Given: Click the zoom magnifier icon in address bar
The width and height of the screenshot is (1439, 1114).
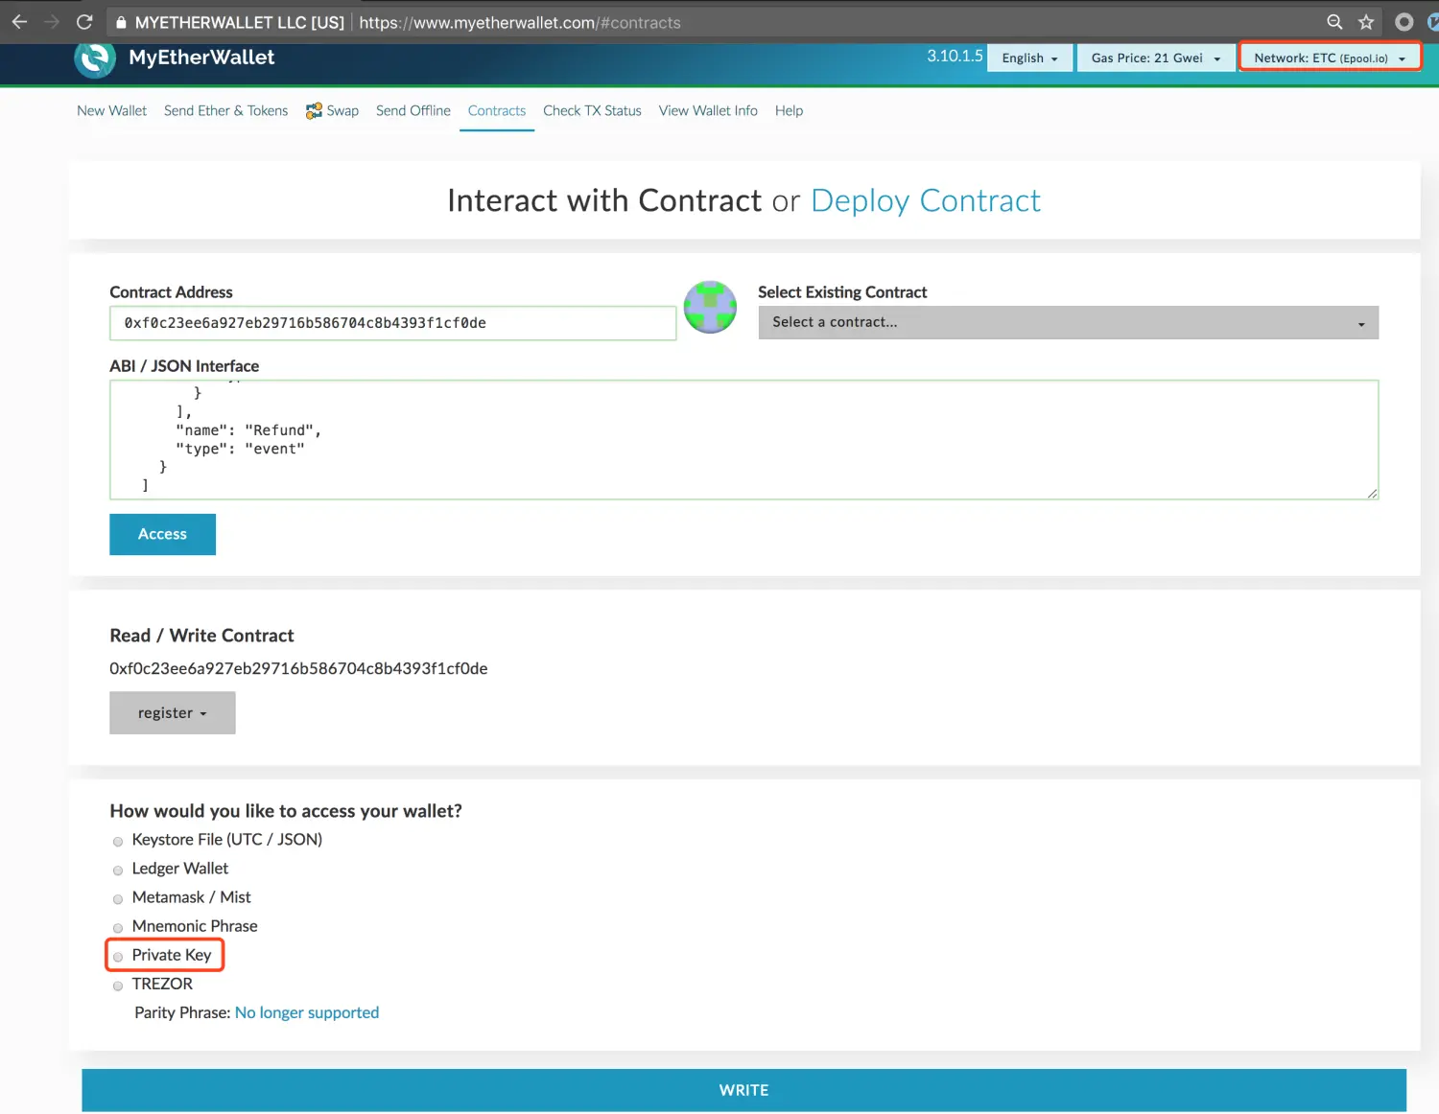Looking at the screenshot, I should 1334,21.
